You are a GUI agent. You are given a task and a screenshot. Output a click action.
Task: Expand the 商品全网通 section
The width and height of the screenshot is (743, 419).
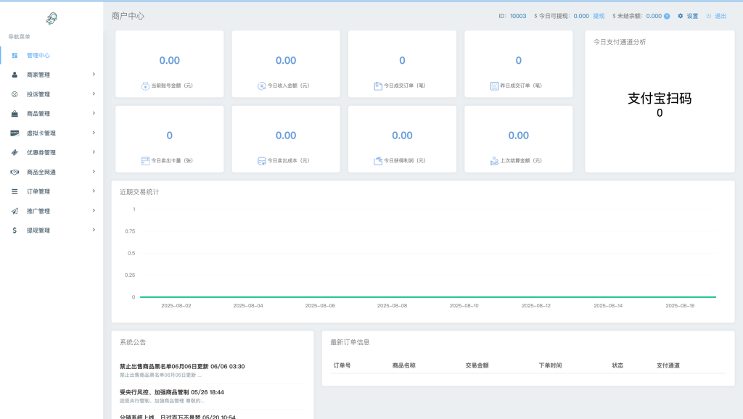pyautogui.click(x=92, y=172)
